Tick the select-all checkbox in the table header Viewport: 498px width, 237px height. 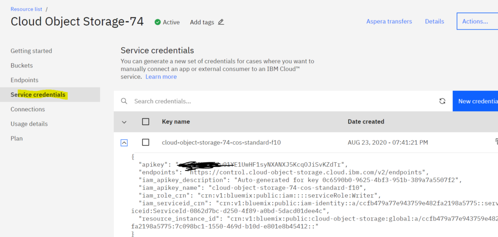coord(145,121)
